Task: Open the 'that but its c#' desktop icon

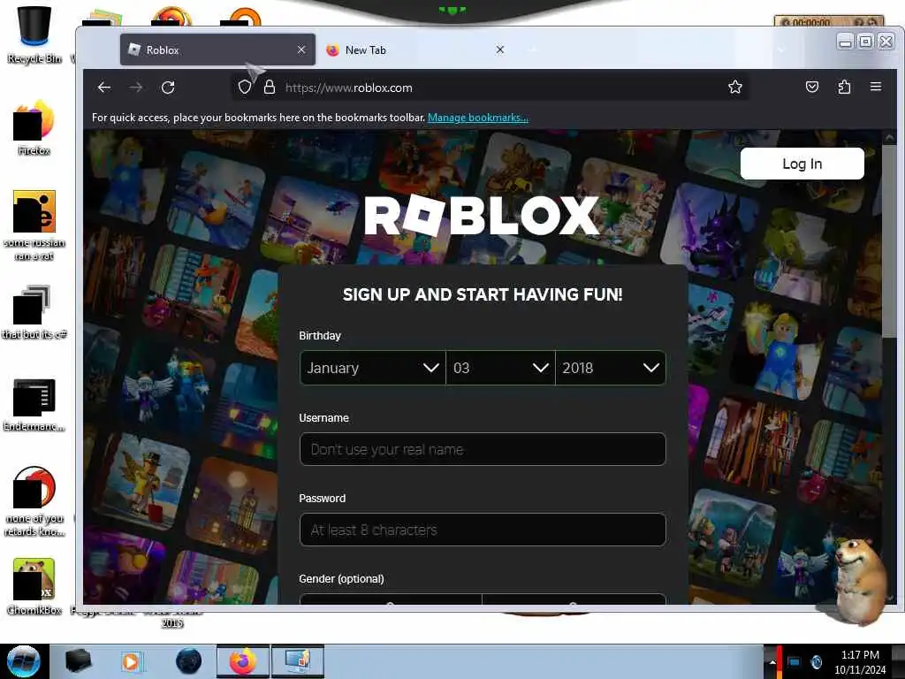Action: [x=34, y=312]
